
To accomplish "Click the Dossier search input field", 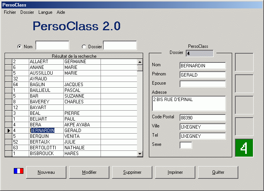I will tap(120, 45).
